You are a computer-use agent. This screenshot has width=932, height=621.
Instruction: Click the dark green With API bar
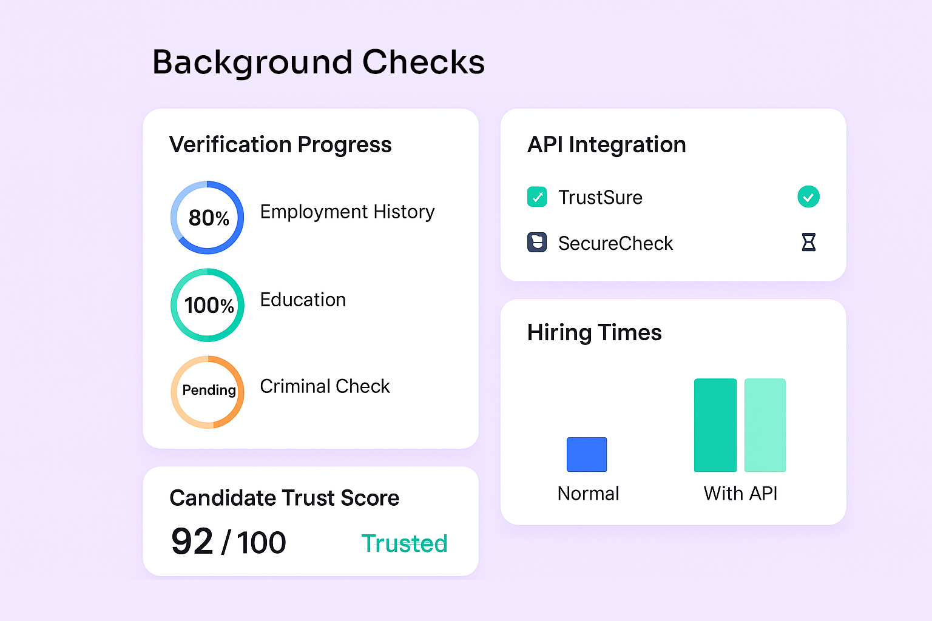(x=715, y=425)
